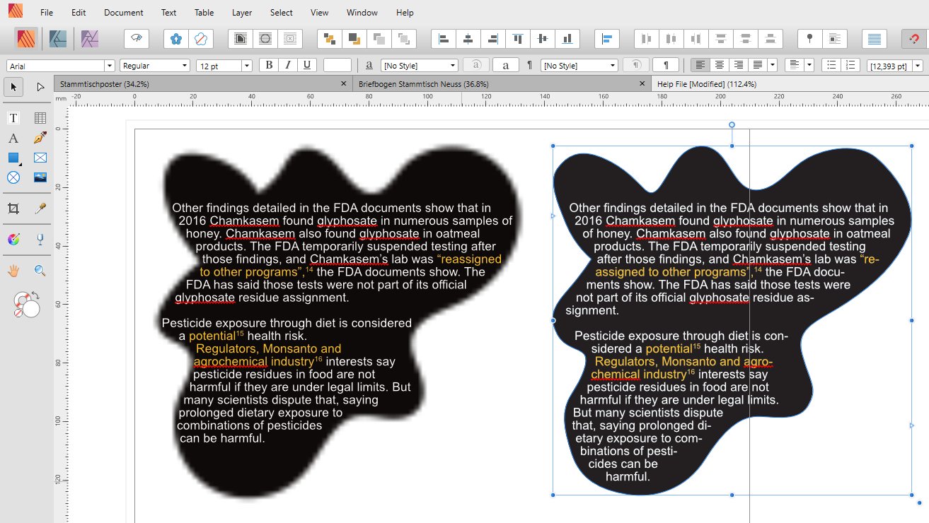Image resolution: width=929 pixels, height=523 pixels.
Task: Switch to Stammtischposter document tab
Action: (x=203, y=84)
